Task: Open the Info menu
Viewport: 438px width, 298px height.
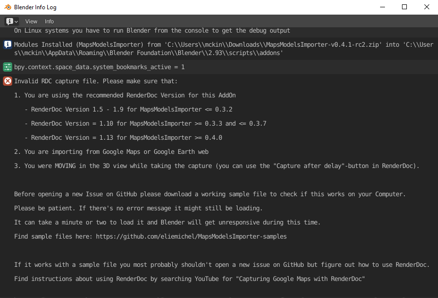Action: (49, 21)
